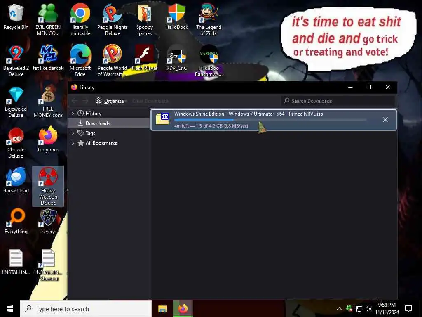Open the network icon in system tray
This screenshot has height=317, width=422.
tap(359, 309)
